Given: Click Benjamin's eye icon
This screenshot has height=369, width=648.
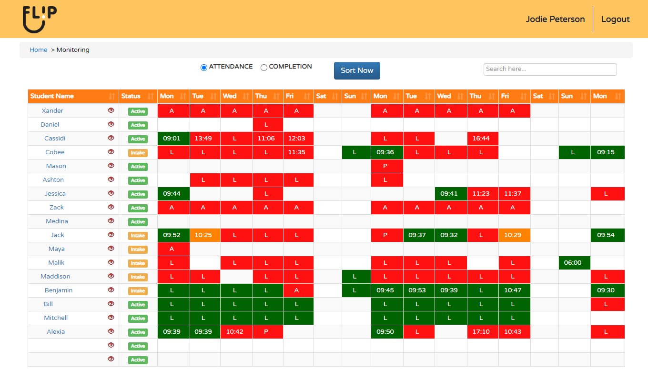Looking at the screenshot, I should point(111,290).
